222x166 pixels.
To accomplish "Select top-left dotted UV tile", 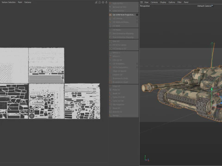I will pyautogui.click(x=14, y=65).
